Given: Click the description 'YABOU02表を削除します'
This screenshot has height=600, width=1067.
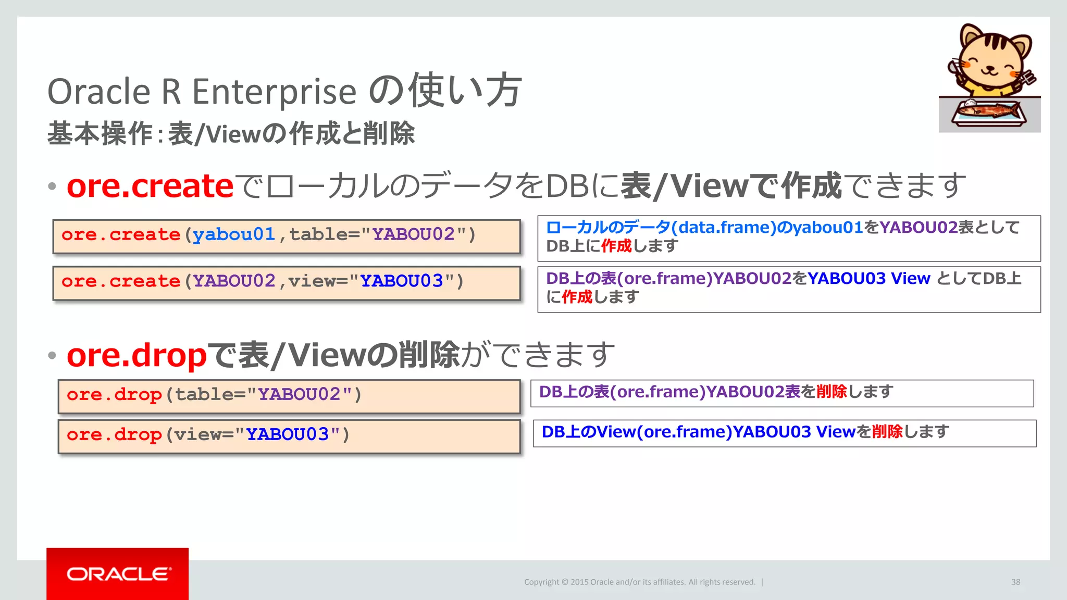Looking at the screenshot, I should 782,393.
